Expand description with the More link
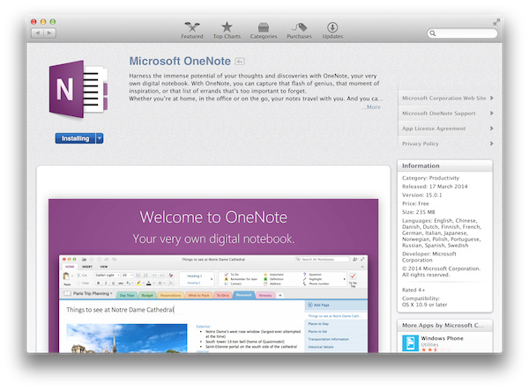 point(373,107)
